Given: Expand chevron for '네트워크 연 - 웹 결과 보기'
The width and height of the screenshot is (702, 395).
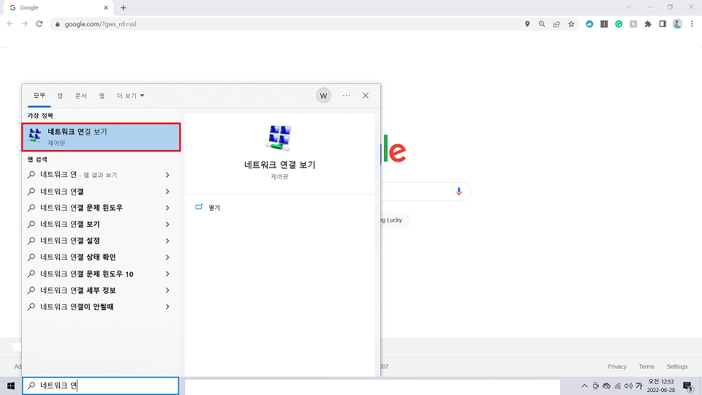Looking at the screenshot, I should pos(167,175).
